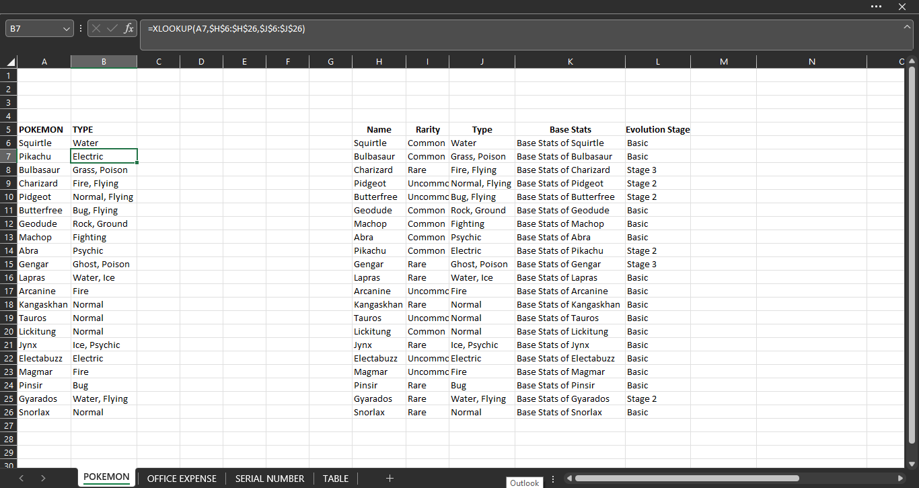Image resolution: width=919 pixels, height=488 pixels.
Task: Click horizontal scrollbar right arrow
Action: pyautogui.click(x=900, y=479)
